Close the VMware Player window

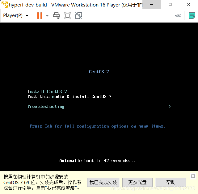(188, 5)
